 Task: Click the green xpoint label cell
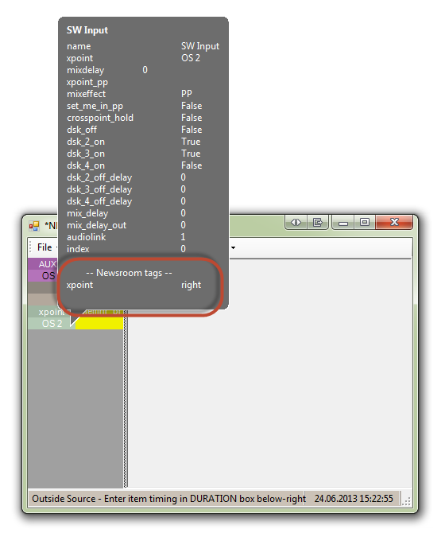click(49, 312)
